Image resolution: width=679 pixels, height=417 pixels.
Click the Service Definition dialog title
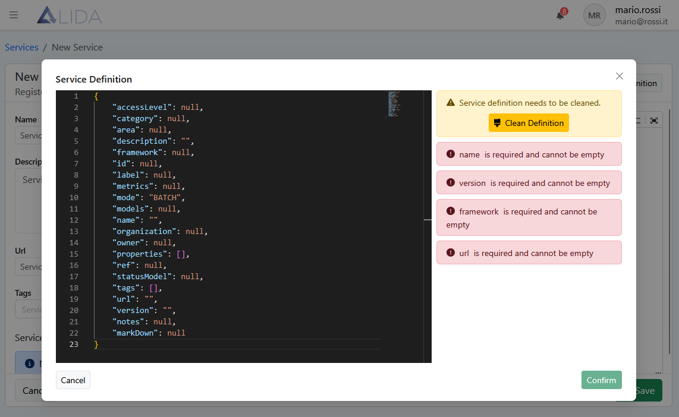pos(93,79)
